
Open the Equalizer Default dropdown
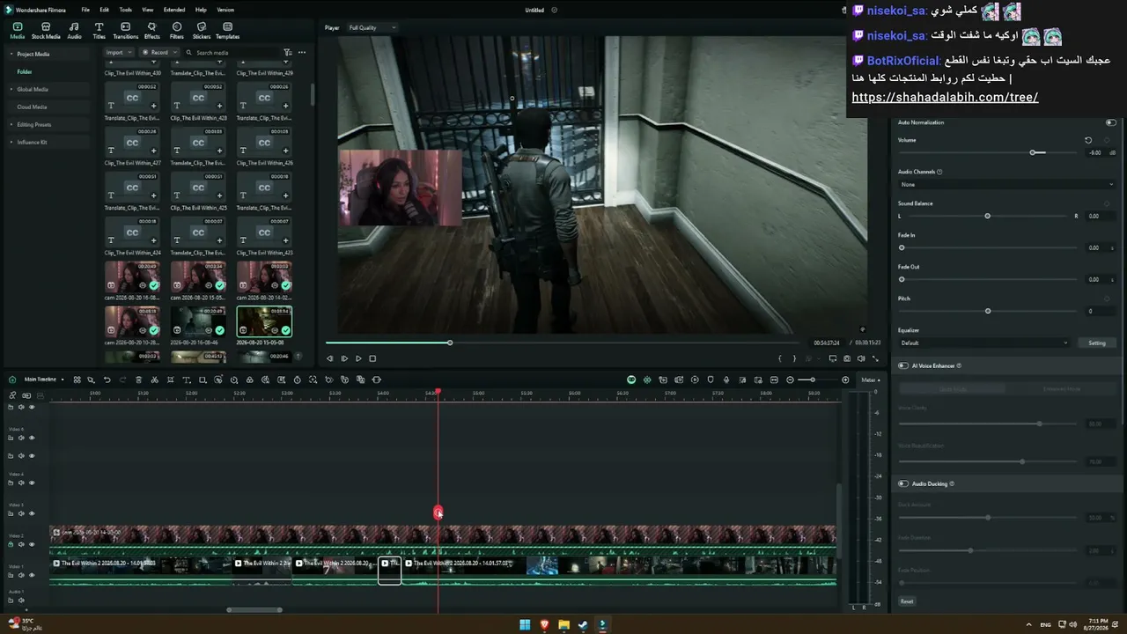coord(984,343)
